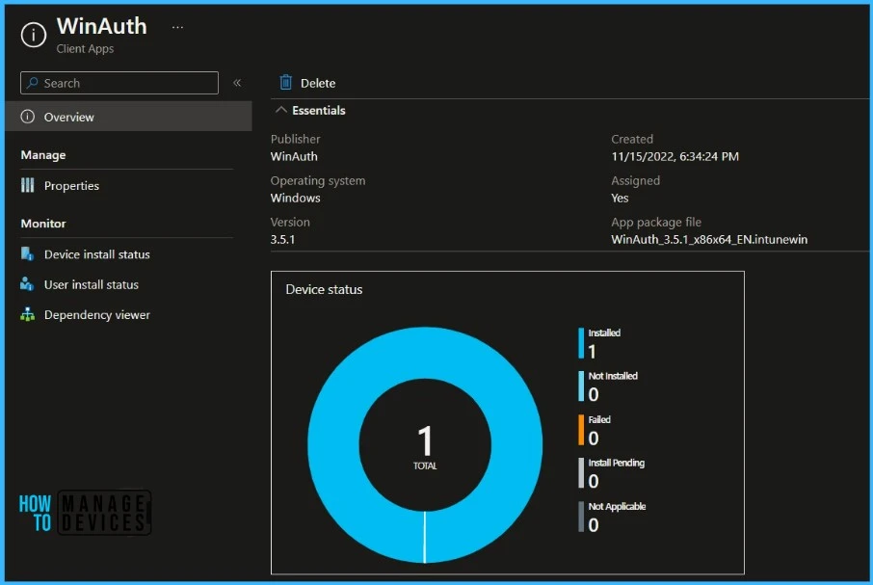The height and width of the screenshot is (585, 873).
Task: Collapse the sidebar with double chevron
Action: pyautogui.click(x=237, y=83)
